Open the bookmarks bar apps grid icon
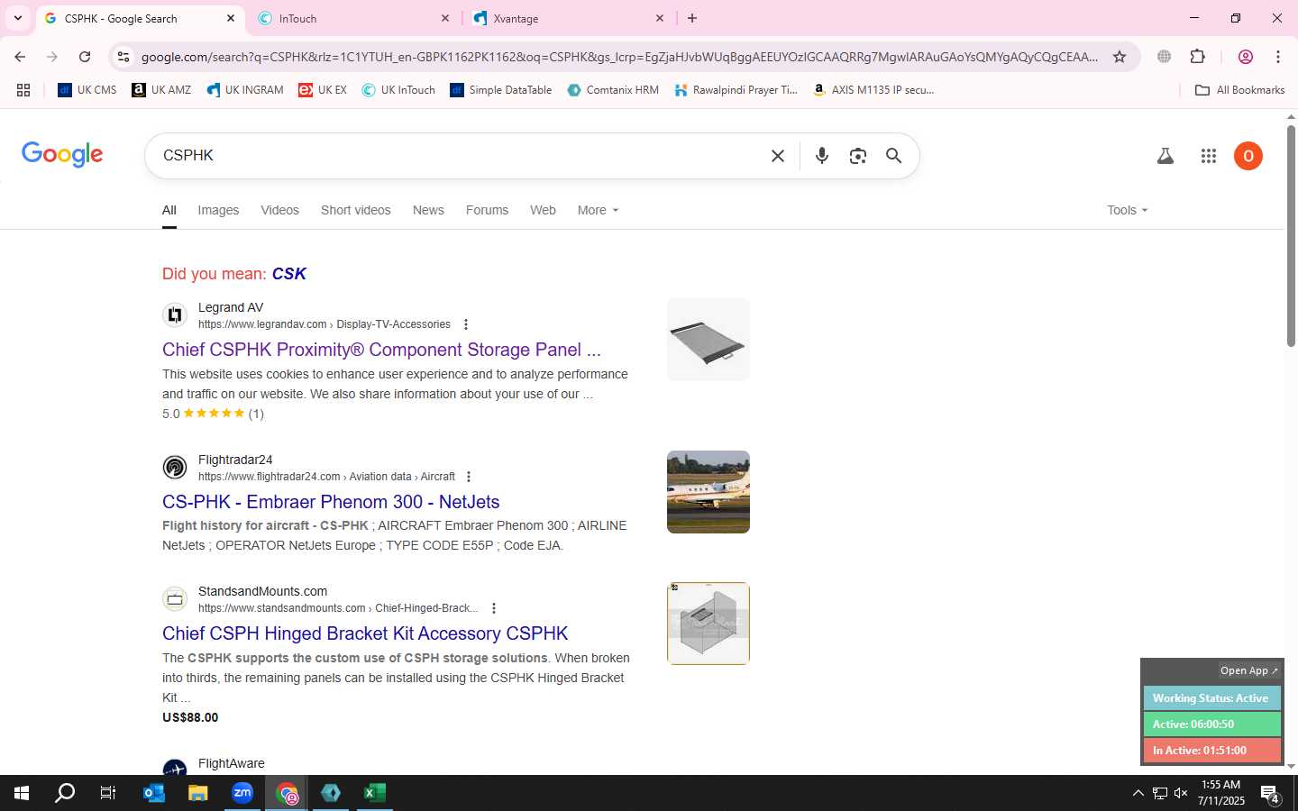Image resolution: width=1298 pixels, height=811 pixels. pos(23,90)
